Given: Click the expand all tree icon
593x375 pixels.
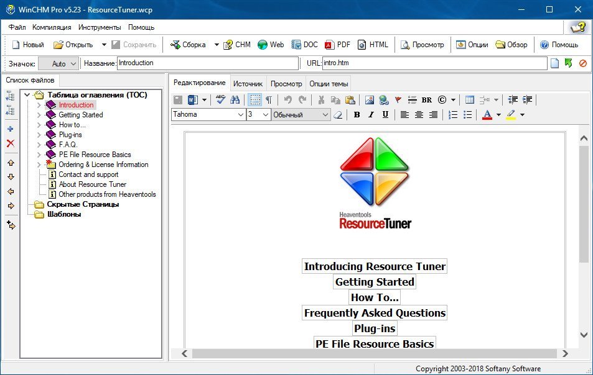Looking at the screenshot, I should coord(10,96).
